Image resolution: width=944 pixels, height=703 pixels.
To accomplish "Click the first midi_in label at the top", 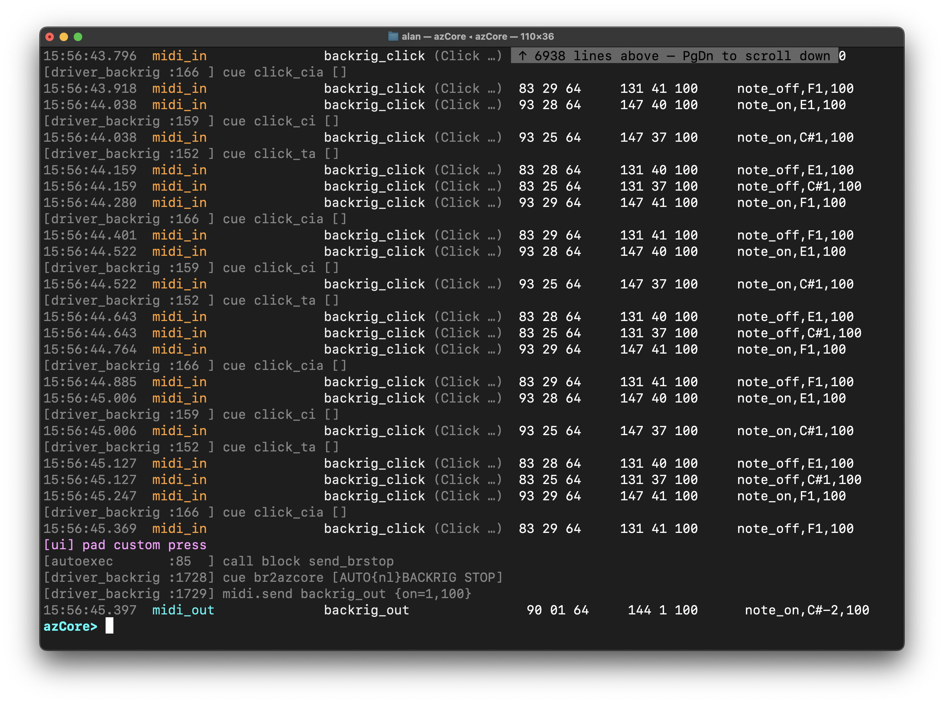I will pos(179,56).
